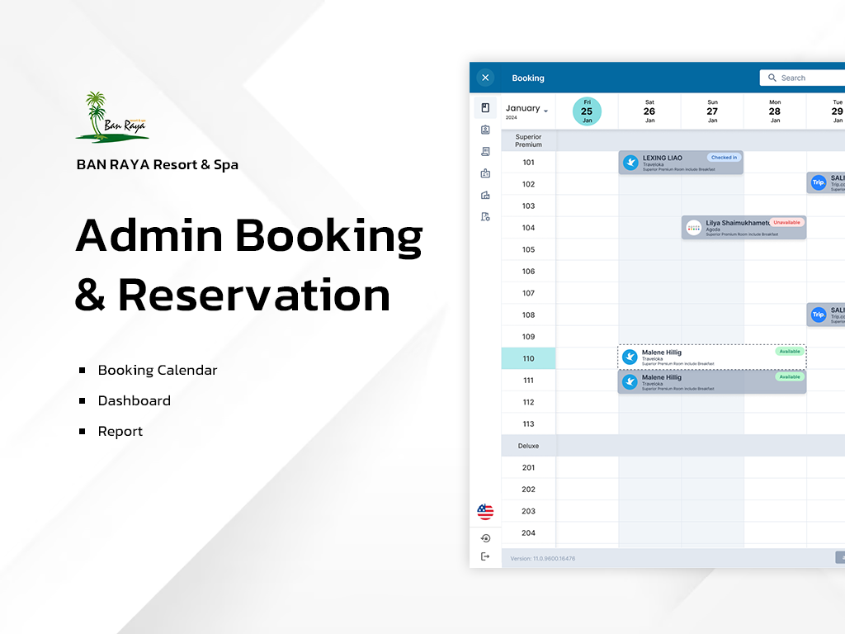The height and width of the screenshot is (634, 845).
Task: Click the Booking title in header
Action: 528,78
